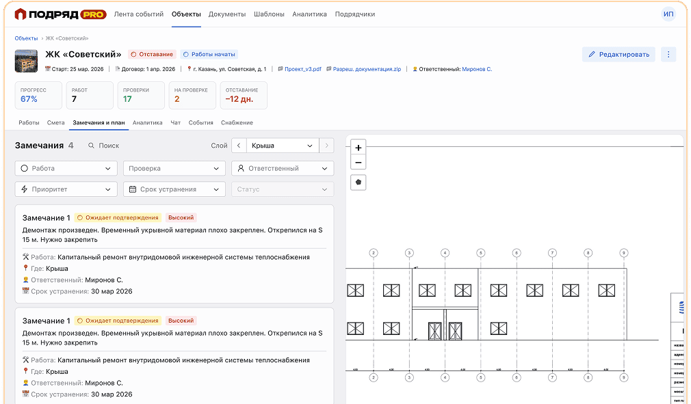This screenshot has width=691, height=404.
Task: Open the Подрядчики menu item
Action: click(355, 14)
